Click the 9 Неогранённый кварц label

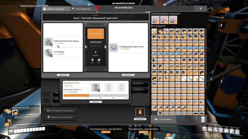[66, 41]
